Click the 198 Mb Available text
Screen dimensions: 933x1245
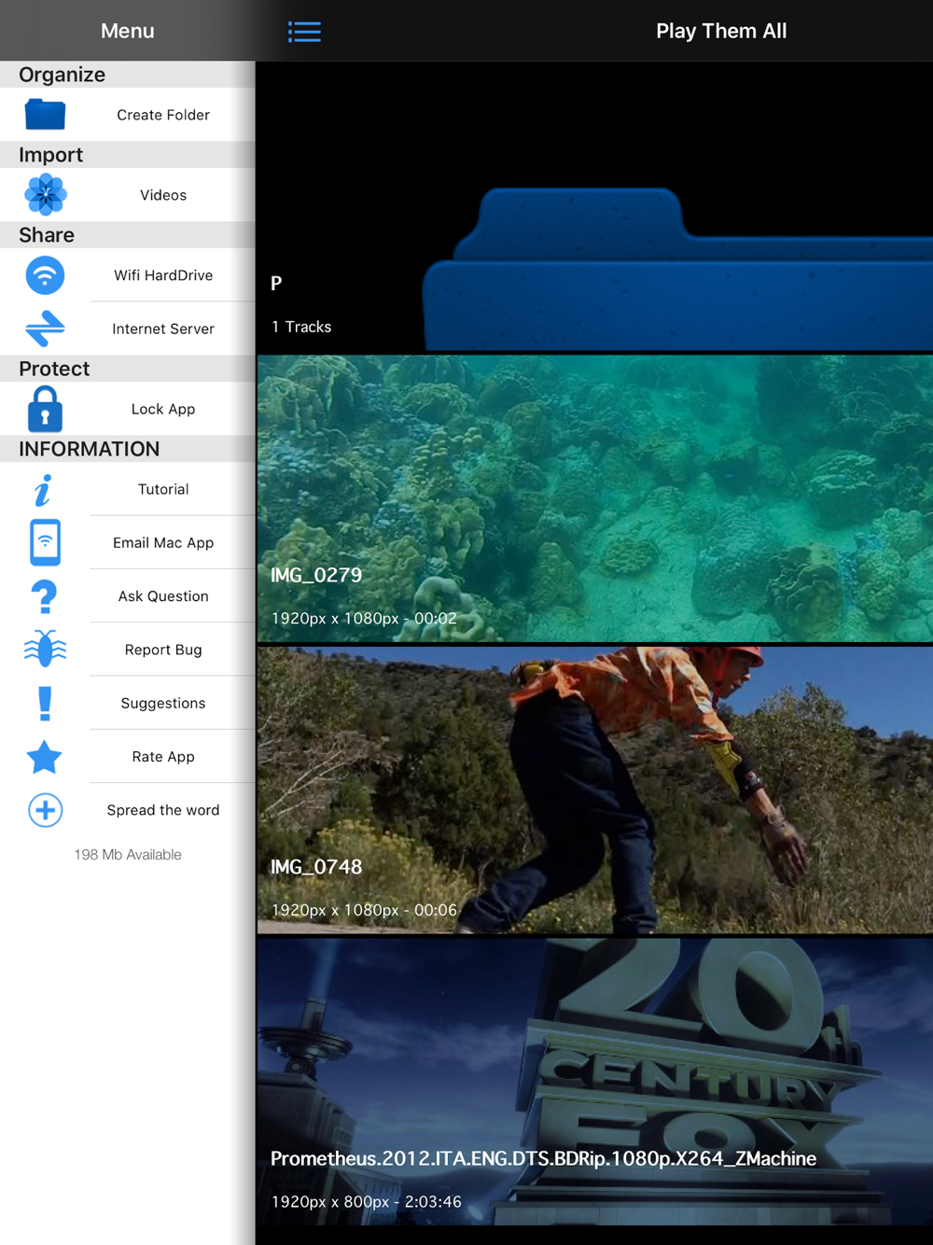pyautogui.click(x=128, y=855)
